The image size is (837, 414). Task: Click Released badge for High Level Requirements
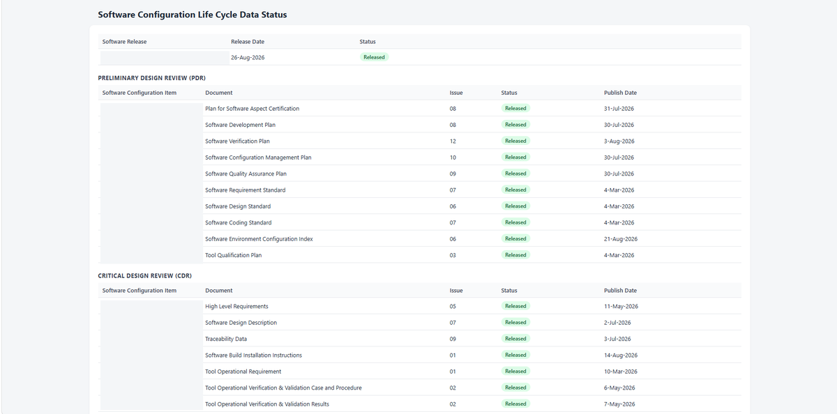[x=515, y=306]
